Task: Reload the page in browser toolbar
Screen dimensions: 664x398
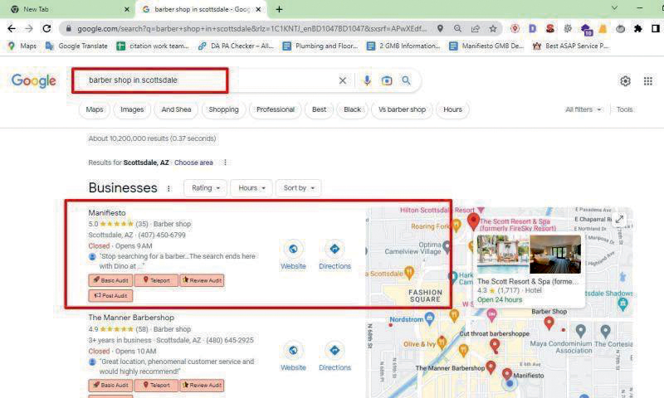Action: [47, 28]
